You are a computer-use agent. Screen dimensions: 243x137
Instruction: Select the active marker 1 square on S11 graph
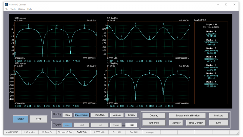coord(15,54)
